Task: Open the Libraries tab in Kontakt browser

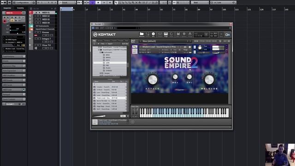Action: tap(100, 41)
